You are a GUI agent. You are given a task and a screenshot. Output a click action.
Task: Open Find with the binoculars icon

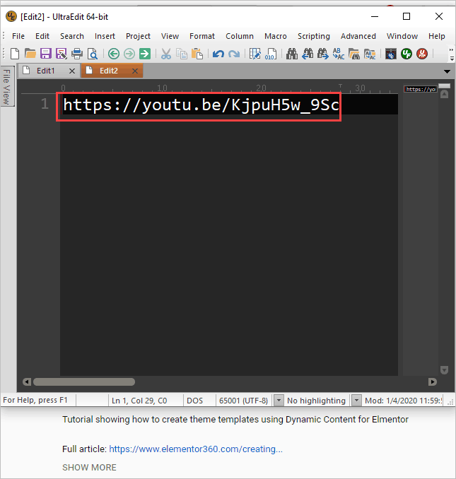(292, 54)
